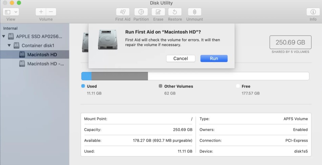Run First Aid on Macintosh HD
Screen dimensions: 322x165
click(x=214, y=58)
